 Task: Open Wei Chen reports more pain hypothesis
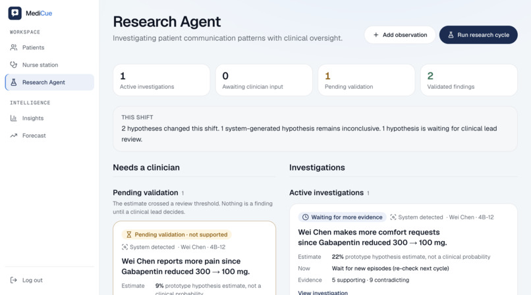coord(186,266)
